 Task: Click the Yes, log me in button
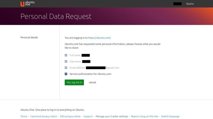(x=74, y=82)
